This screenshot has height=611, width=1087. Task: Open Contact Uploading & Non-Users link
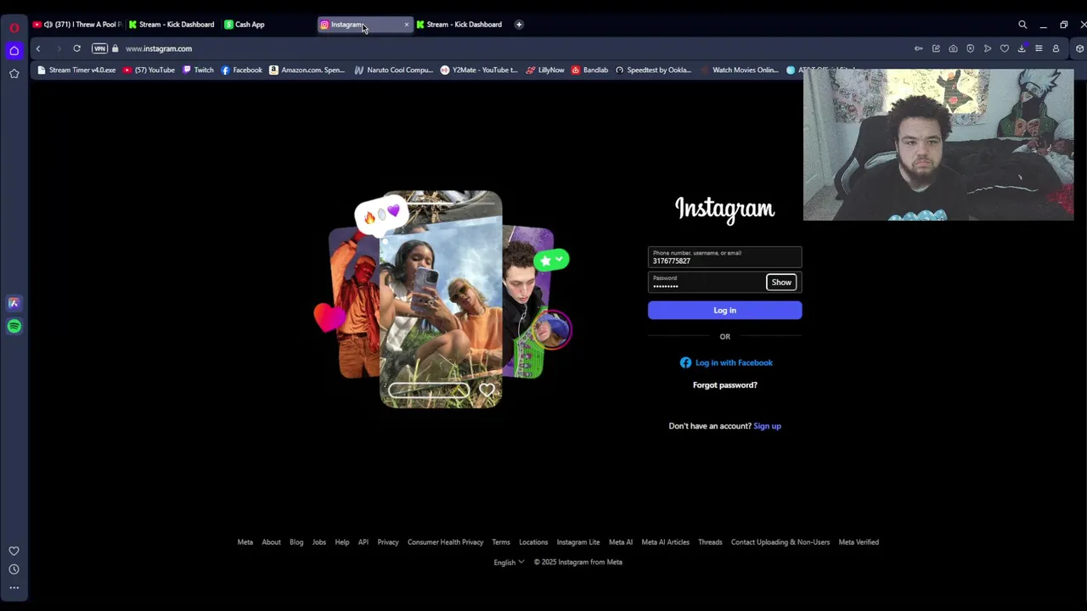pyautogui.click(x=780, y=542)
